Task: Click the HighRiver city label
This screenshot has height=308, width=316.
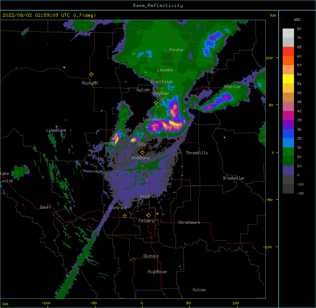Action: coord(158,272)
